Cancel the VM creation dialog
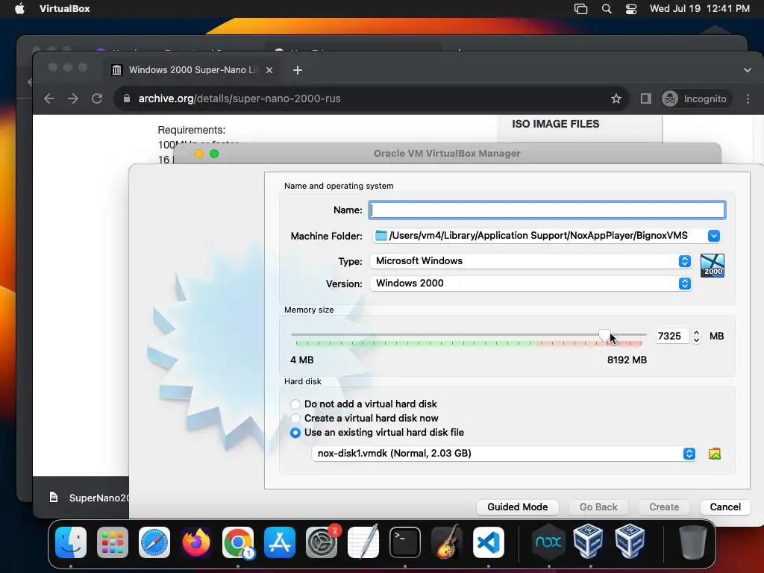764x573 pixels. 725,507
